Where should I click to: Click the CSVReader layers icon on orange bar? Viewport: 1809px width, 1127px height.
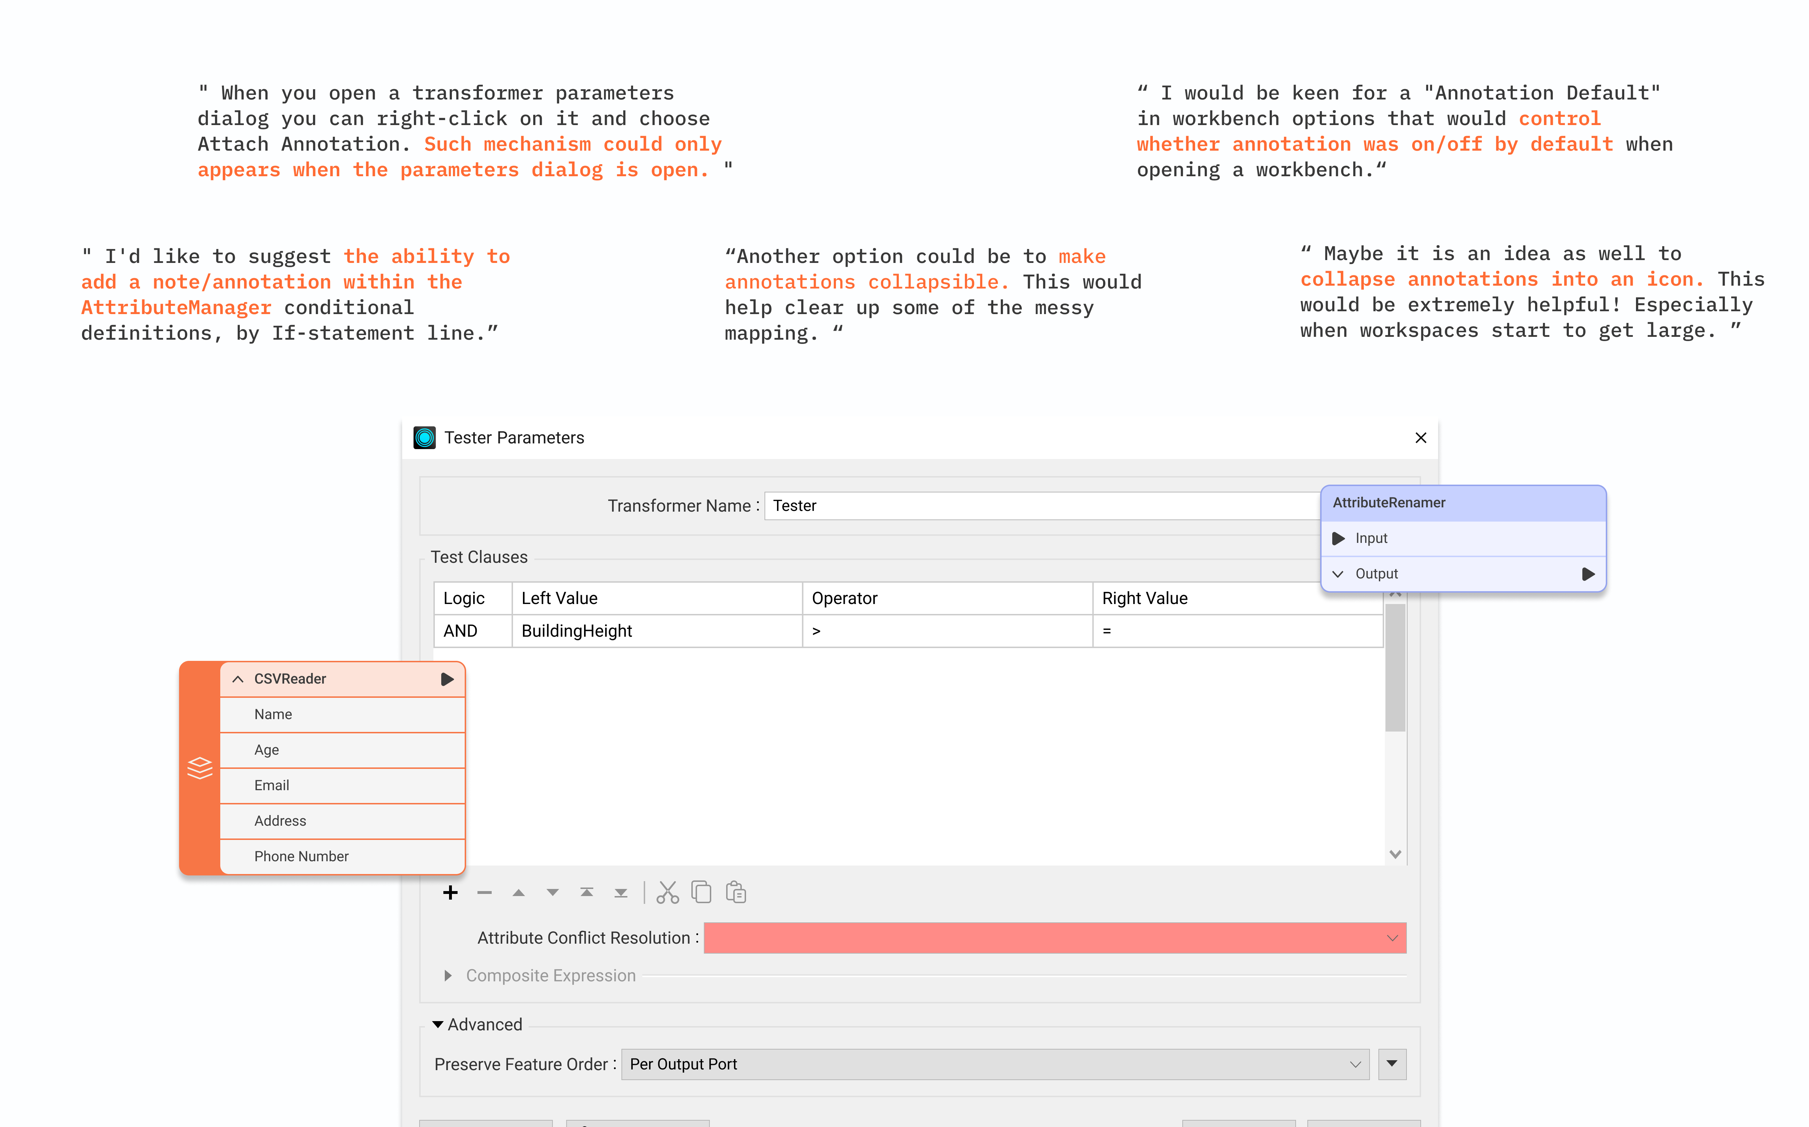[200, 767]
